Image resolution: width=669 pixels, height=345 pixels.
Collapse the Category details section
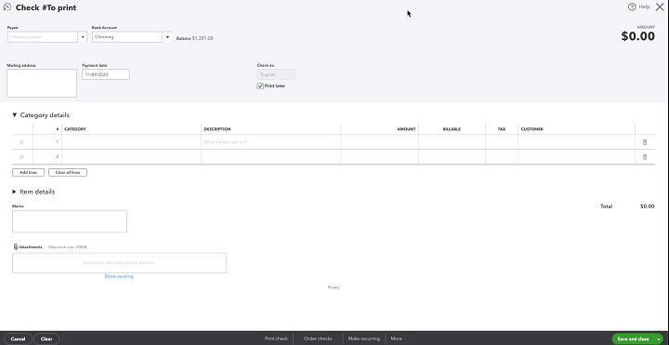point(14,115)
